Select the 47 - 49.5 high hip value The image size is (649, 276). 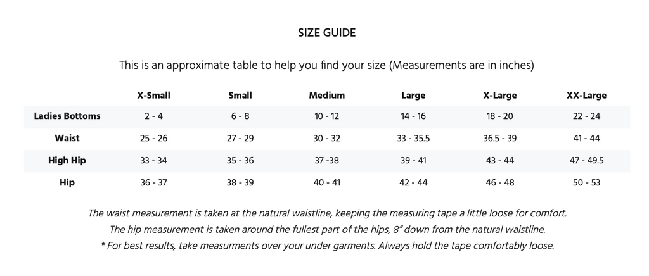coord(586,160)
